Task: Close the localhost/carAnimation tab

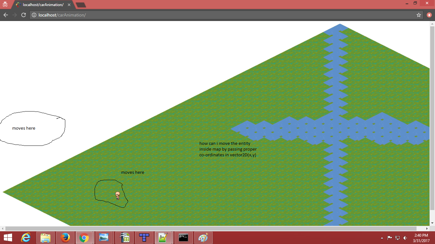Action: click(69, 5)
